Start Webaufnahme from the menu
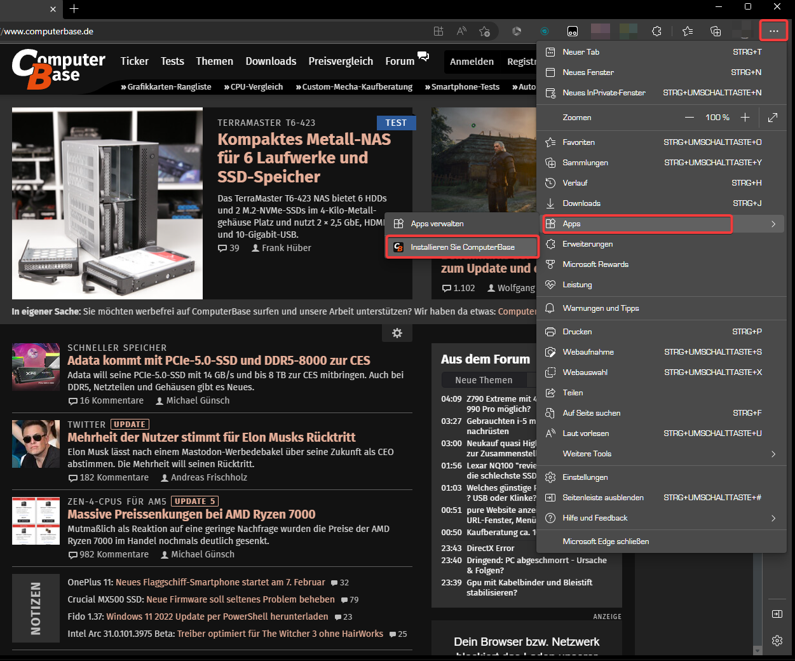The height and width of the screenshot is (661, 795). coord(662,352)
